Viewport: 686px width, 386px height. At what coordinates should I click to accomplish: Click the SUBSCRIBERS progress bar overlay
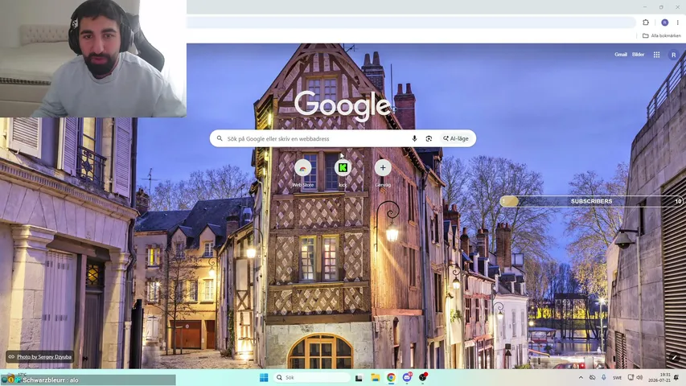[x=591, y=201]
